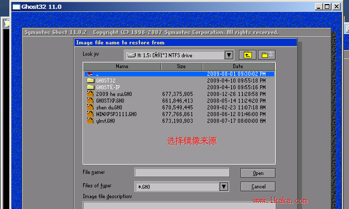Image resolution: width=349 pixels, height=209 pixels.
Task: Click the drive icon in Look in box
Action: coord(132,55)
